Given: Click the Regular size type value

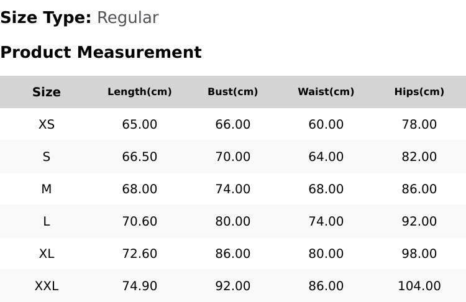Looking at the screenshot, I should (x=128, y=18).
